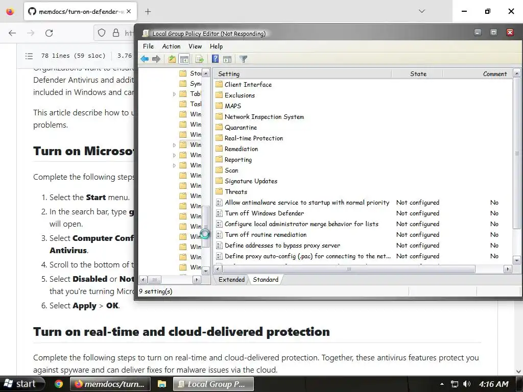523x392 pixels.
Task: Click the tree pane vertical scrollbar thumb
Action: pos(206,227)
